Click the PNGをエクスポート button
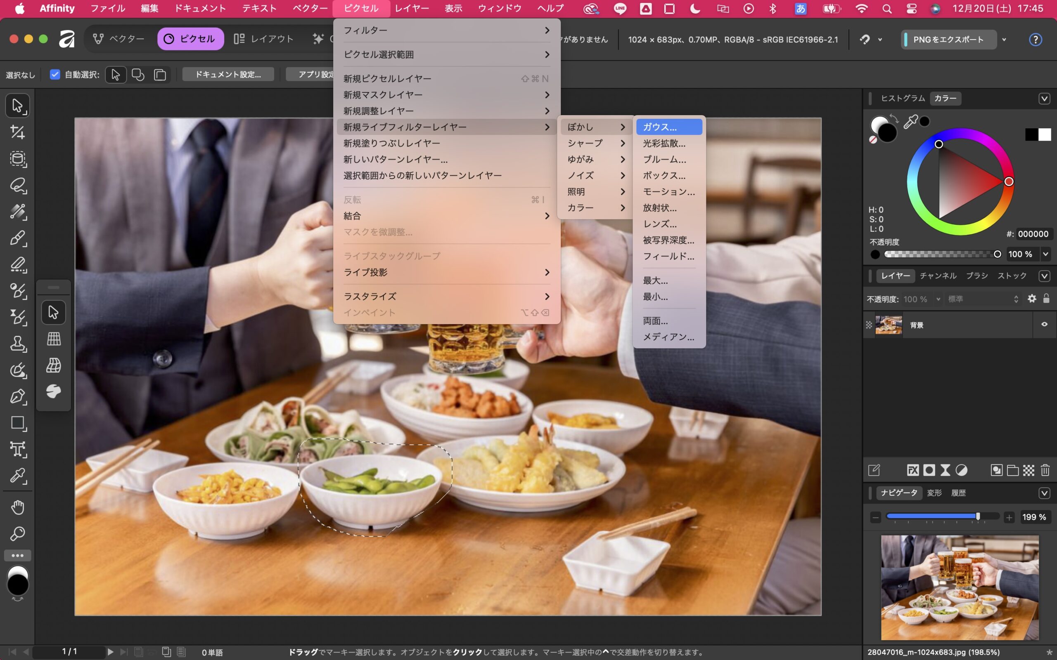 (x=948, y=40)
